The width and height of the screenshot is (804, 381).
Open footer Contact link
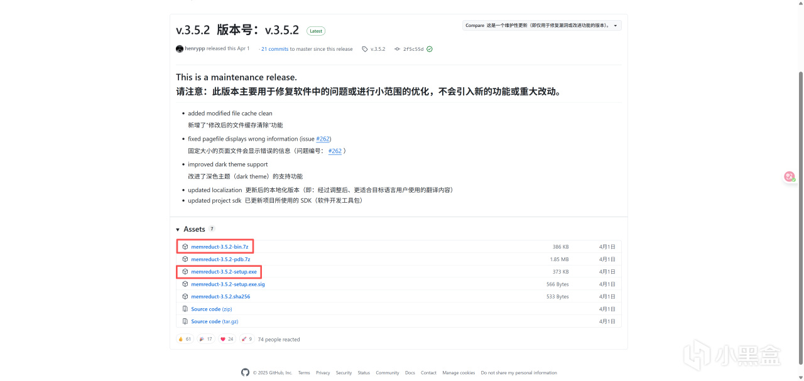coord(428,373)
